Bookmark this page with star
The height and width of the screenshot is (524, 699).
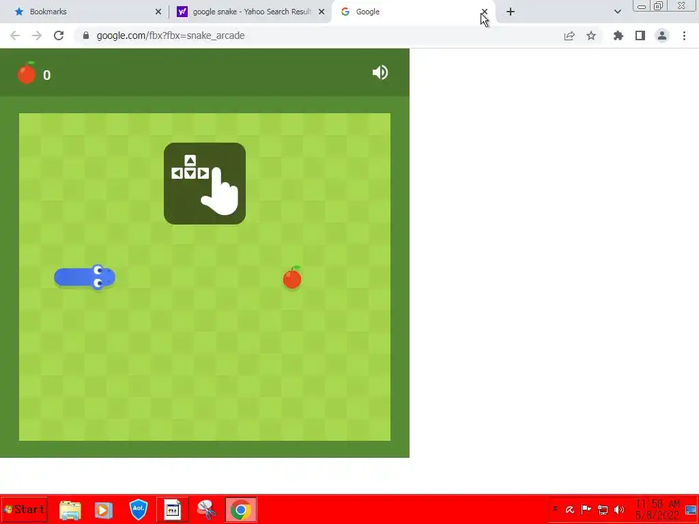tap(591, 35)
